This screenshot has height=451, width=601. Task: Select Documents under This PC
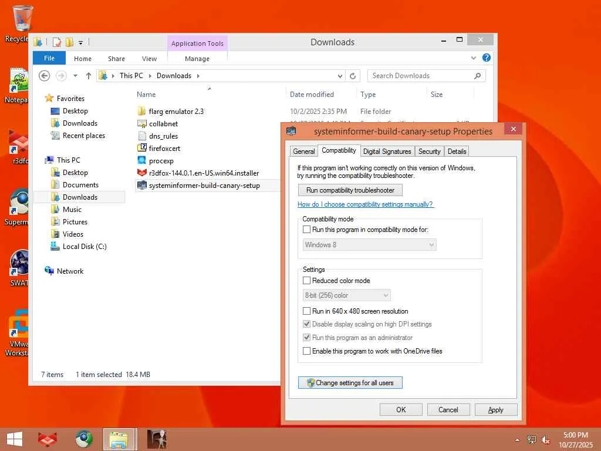pyautogui.click(x=80, y=184)
